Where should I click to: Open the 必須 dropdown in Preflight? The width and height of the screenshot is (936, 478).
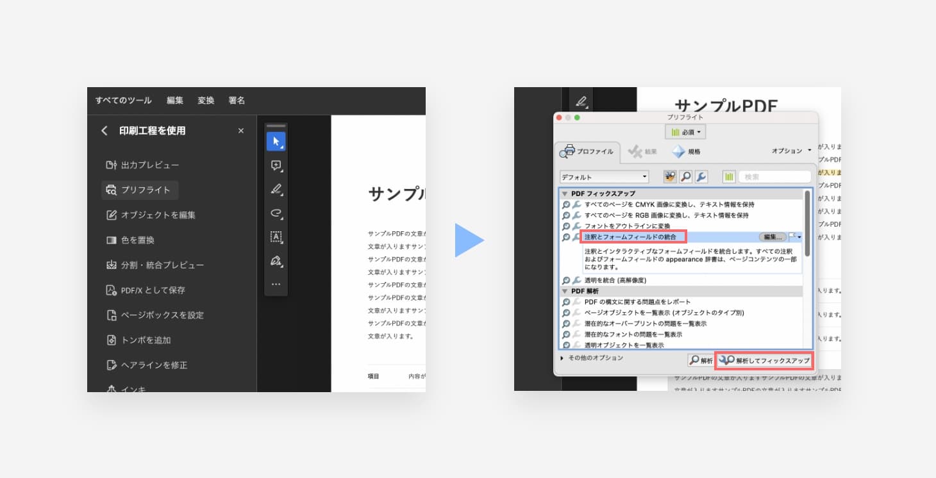(685, 132)
